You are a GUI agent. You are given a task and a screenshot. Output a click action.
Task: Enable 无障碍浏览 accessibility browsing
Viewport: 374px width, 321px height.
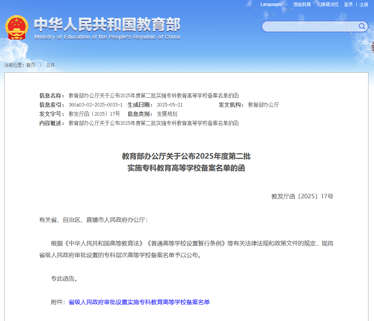(327, 4)
